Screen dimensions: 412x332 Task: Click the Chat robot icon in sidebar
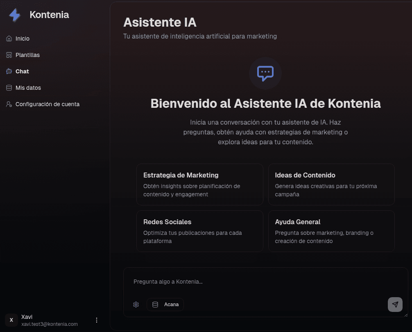click(8, 71)
